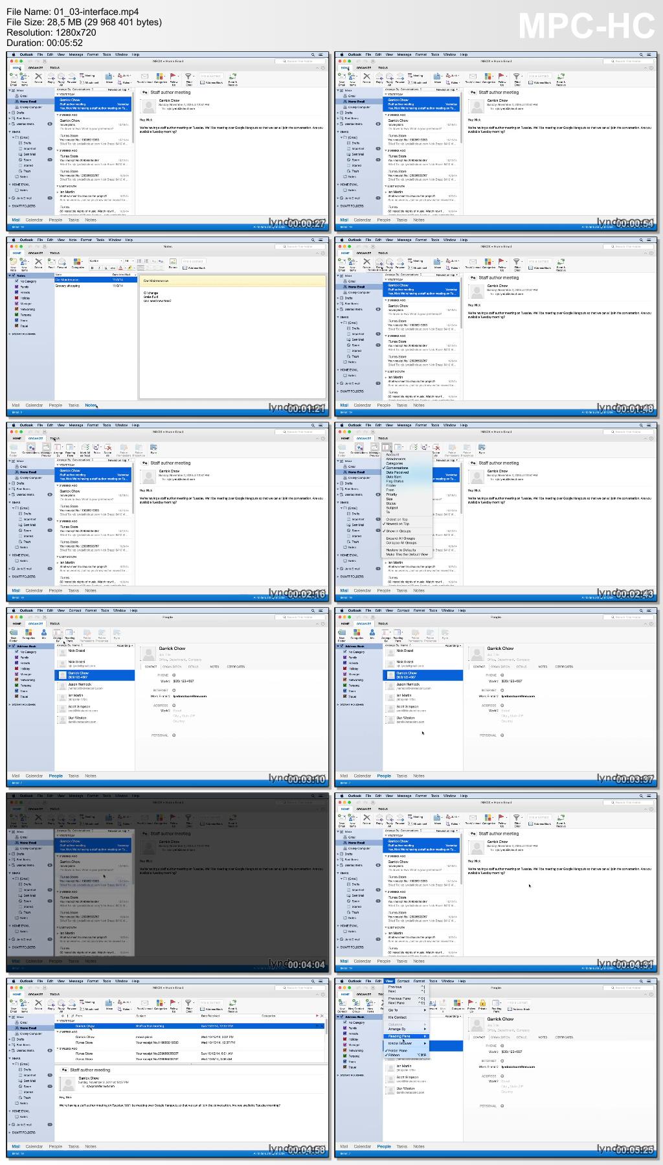Click Delete All icon in 00:02:16 frame
Viewport: 663px width, 1165px height.
tap(107, 447)
